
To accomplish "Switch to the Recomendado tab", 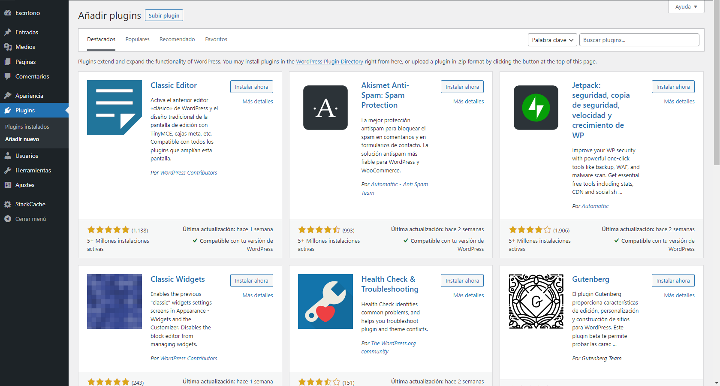I will [177, 39].
